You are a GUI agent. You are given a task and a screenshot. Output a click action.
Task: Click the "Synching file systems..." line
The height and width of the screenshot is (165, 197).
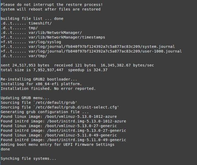coord(28,159)
